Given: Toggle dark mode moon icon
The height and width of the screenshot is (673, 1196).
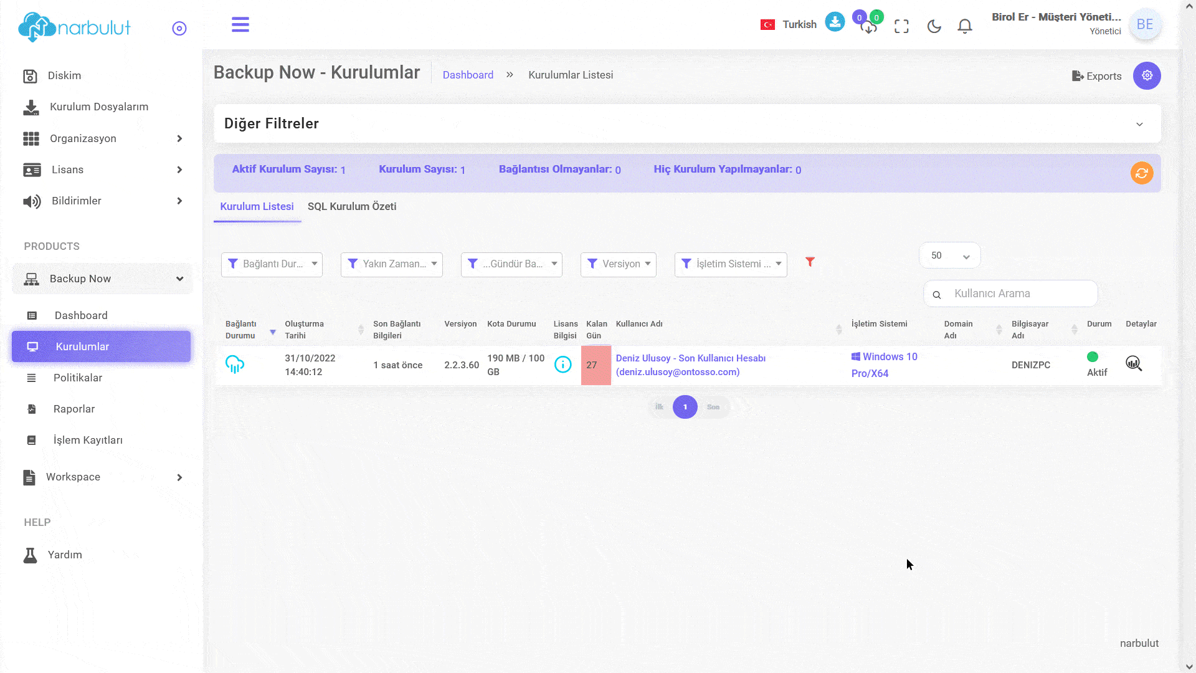Looking at the screenshot, I should tap(934, 26).
